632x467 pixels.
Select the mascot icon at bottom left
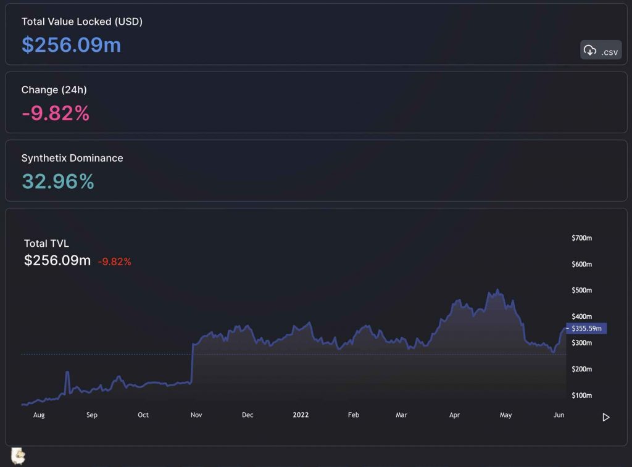tap(19, 455)
